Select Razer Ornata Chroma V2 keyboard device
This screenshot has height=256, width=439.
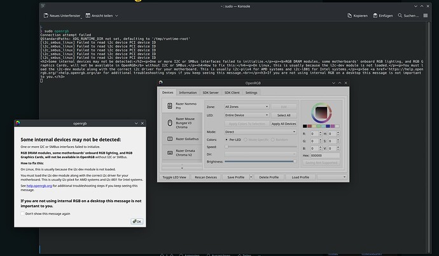[182, 152]
